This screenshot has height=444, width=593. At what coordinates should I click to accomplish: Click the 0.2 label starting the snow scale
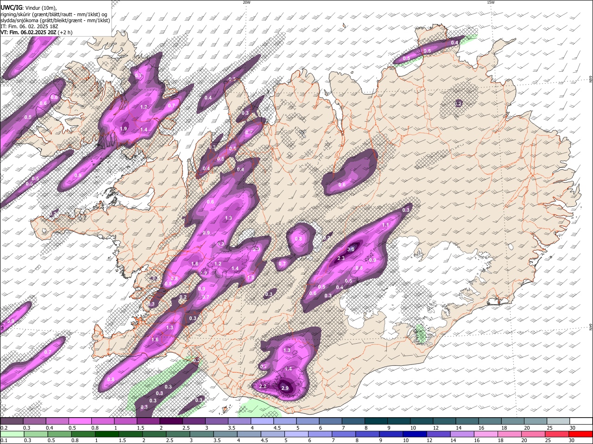coord(3,428)
